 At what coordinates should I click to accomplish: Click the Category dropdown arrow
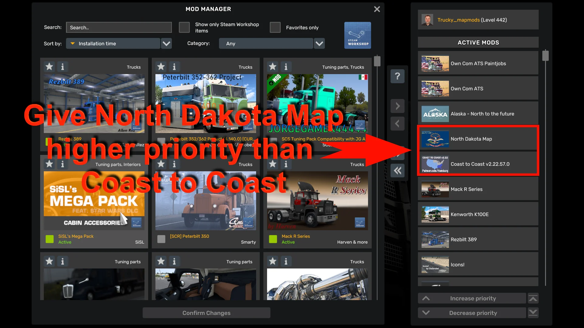319,43
